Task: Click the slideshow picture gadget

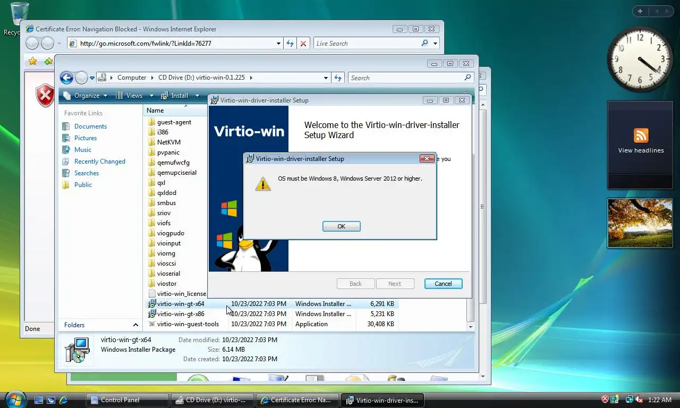Action: click(x=640, y=223)
